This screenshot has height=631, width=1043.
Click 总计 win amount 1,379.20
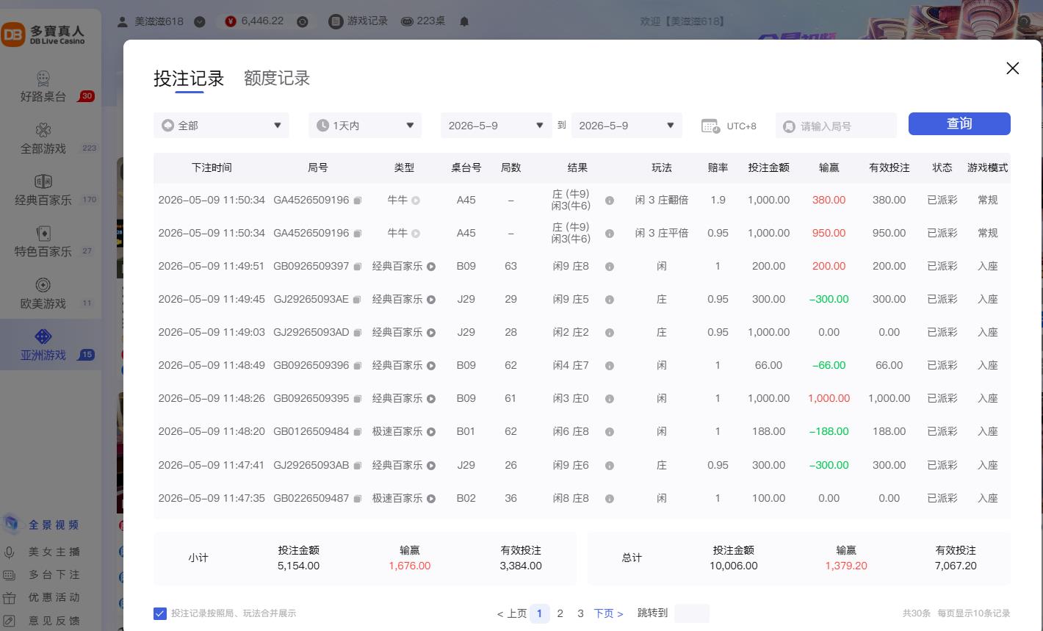(845, 566)
